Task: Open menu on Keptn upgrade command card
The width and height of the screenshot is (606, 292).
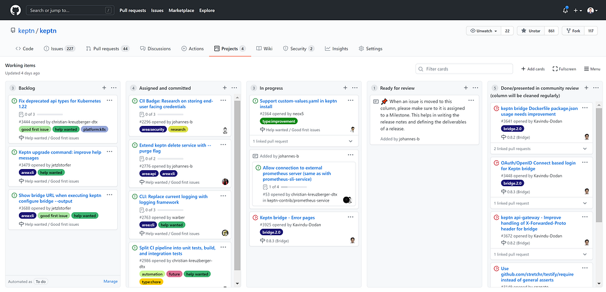Action: click(x=109, y=151)
